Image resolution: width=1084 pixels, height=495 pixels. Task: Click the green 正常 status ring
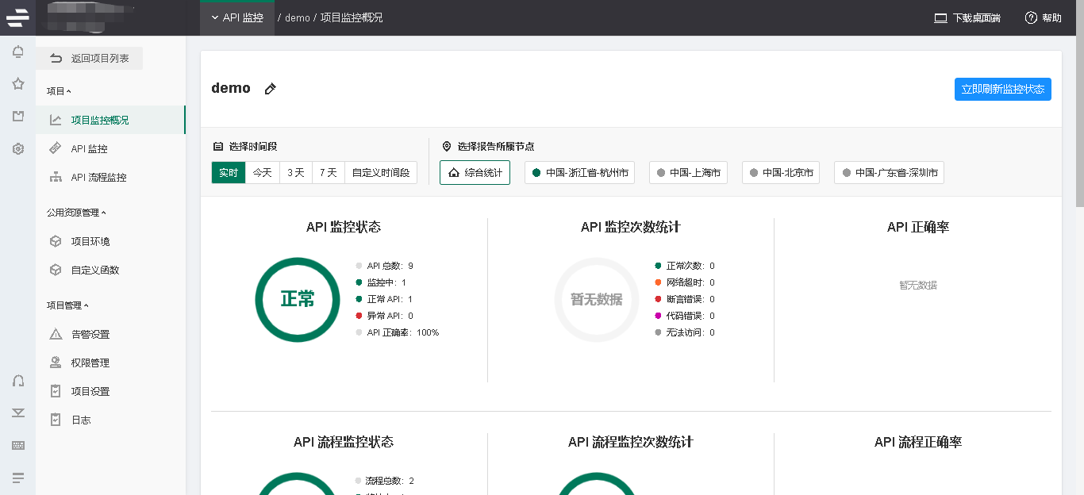coord(297,299)
